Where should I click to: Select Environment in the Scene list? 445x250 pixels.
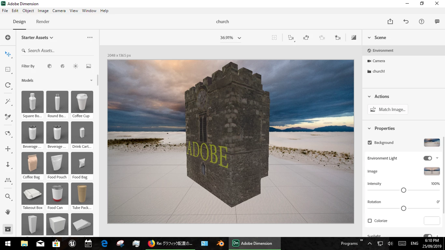(404, 50)
